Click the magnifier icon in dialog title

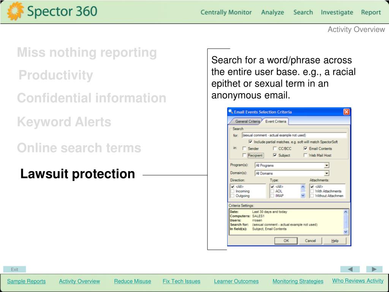coord(231,111)
